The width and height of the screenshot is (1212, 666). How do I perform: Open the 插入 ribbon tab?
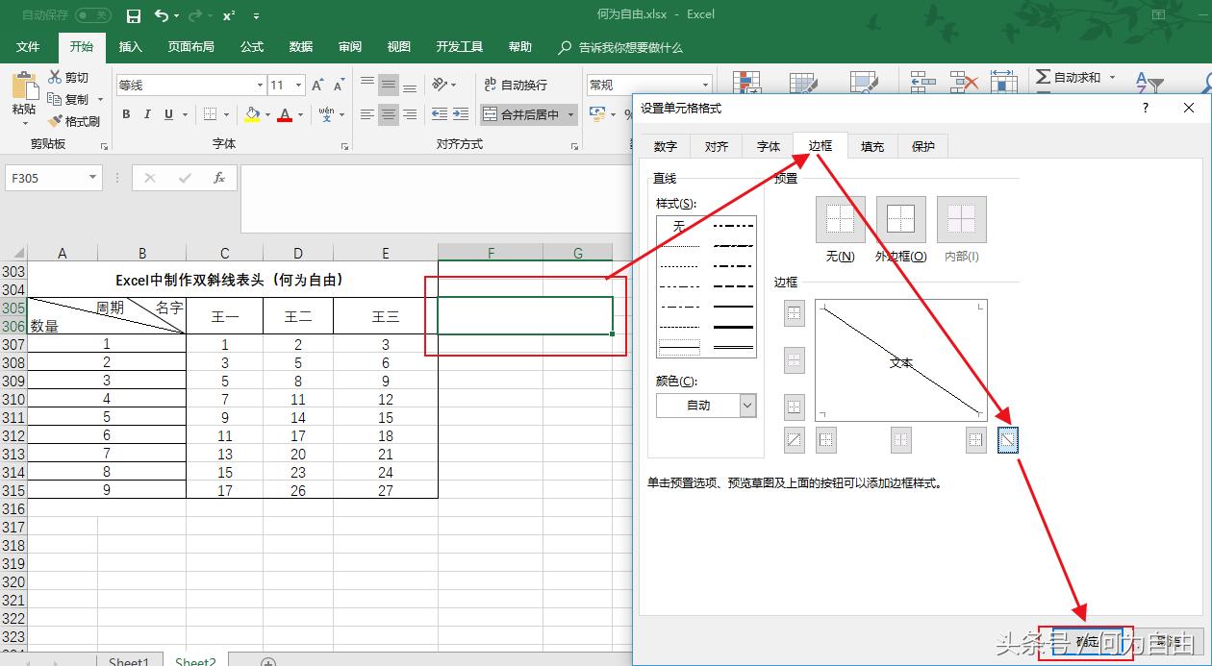tap(130, 47)
